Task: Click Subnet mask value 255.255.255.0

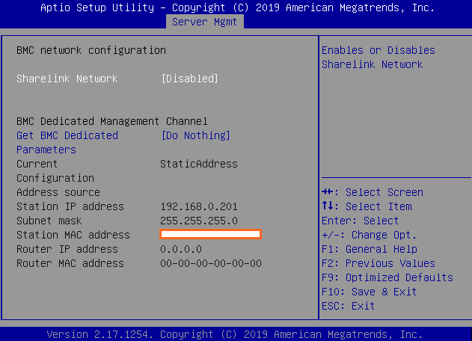Action: 199,221
